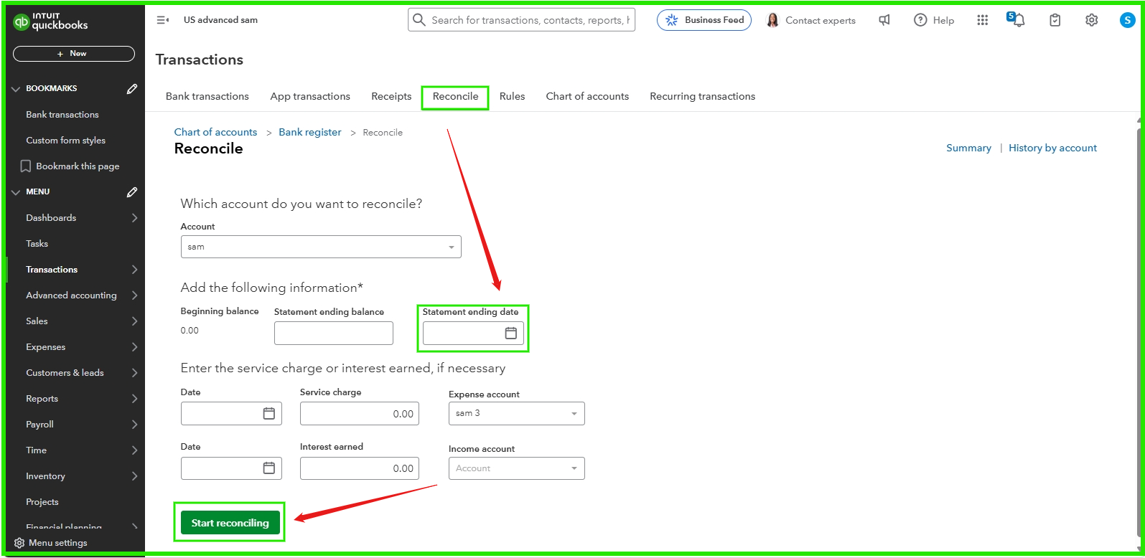Expand the Payroll submenu arrow
Viewport: 1145px width, 558px height.
pyautogui.click(x=134, y=425)
